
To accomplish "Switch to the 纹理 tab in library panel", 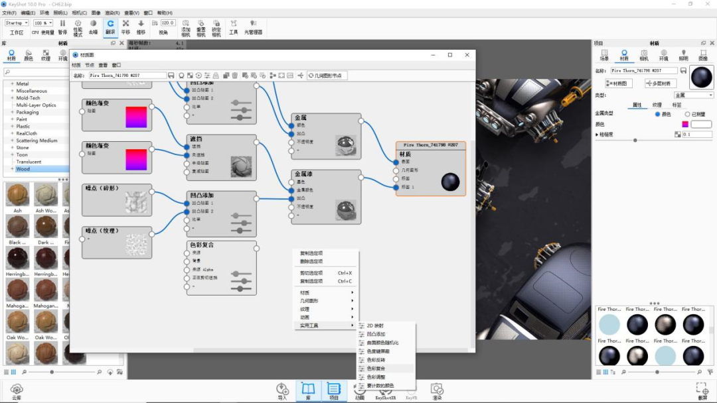I will click(x=46, y=55).
